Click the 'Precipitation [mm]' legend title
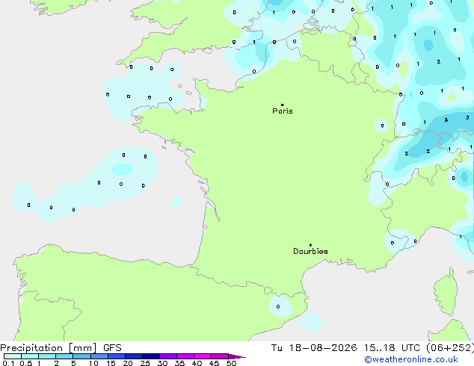This screenshot has height=366, width=474. click(48, 348)
